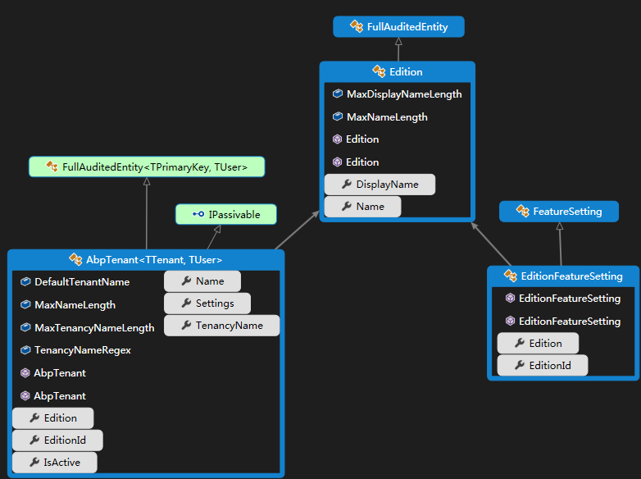Viewport: 641px width, 479px height.
Task: Select the Name property label in AbpTenant class
Action: [210, 281]
